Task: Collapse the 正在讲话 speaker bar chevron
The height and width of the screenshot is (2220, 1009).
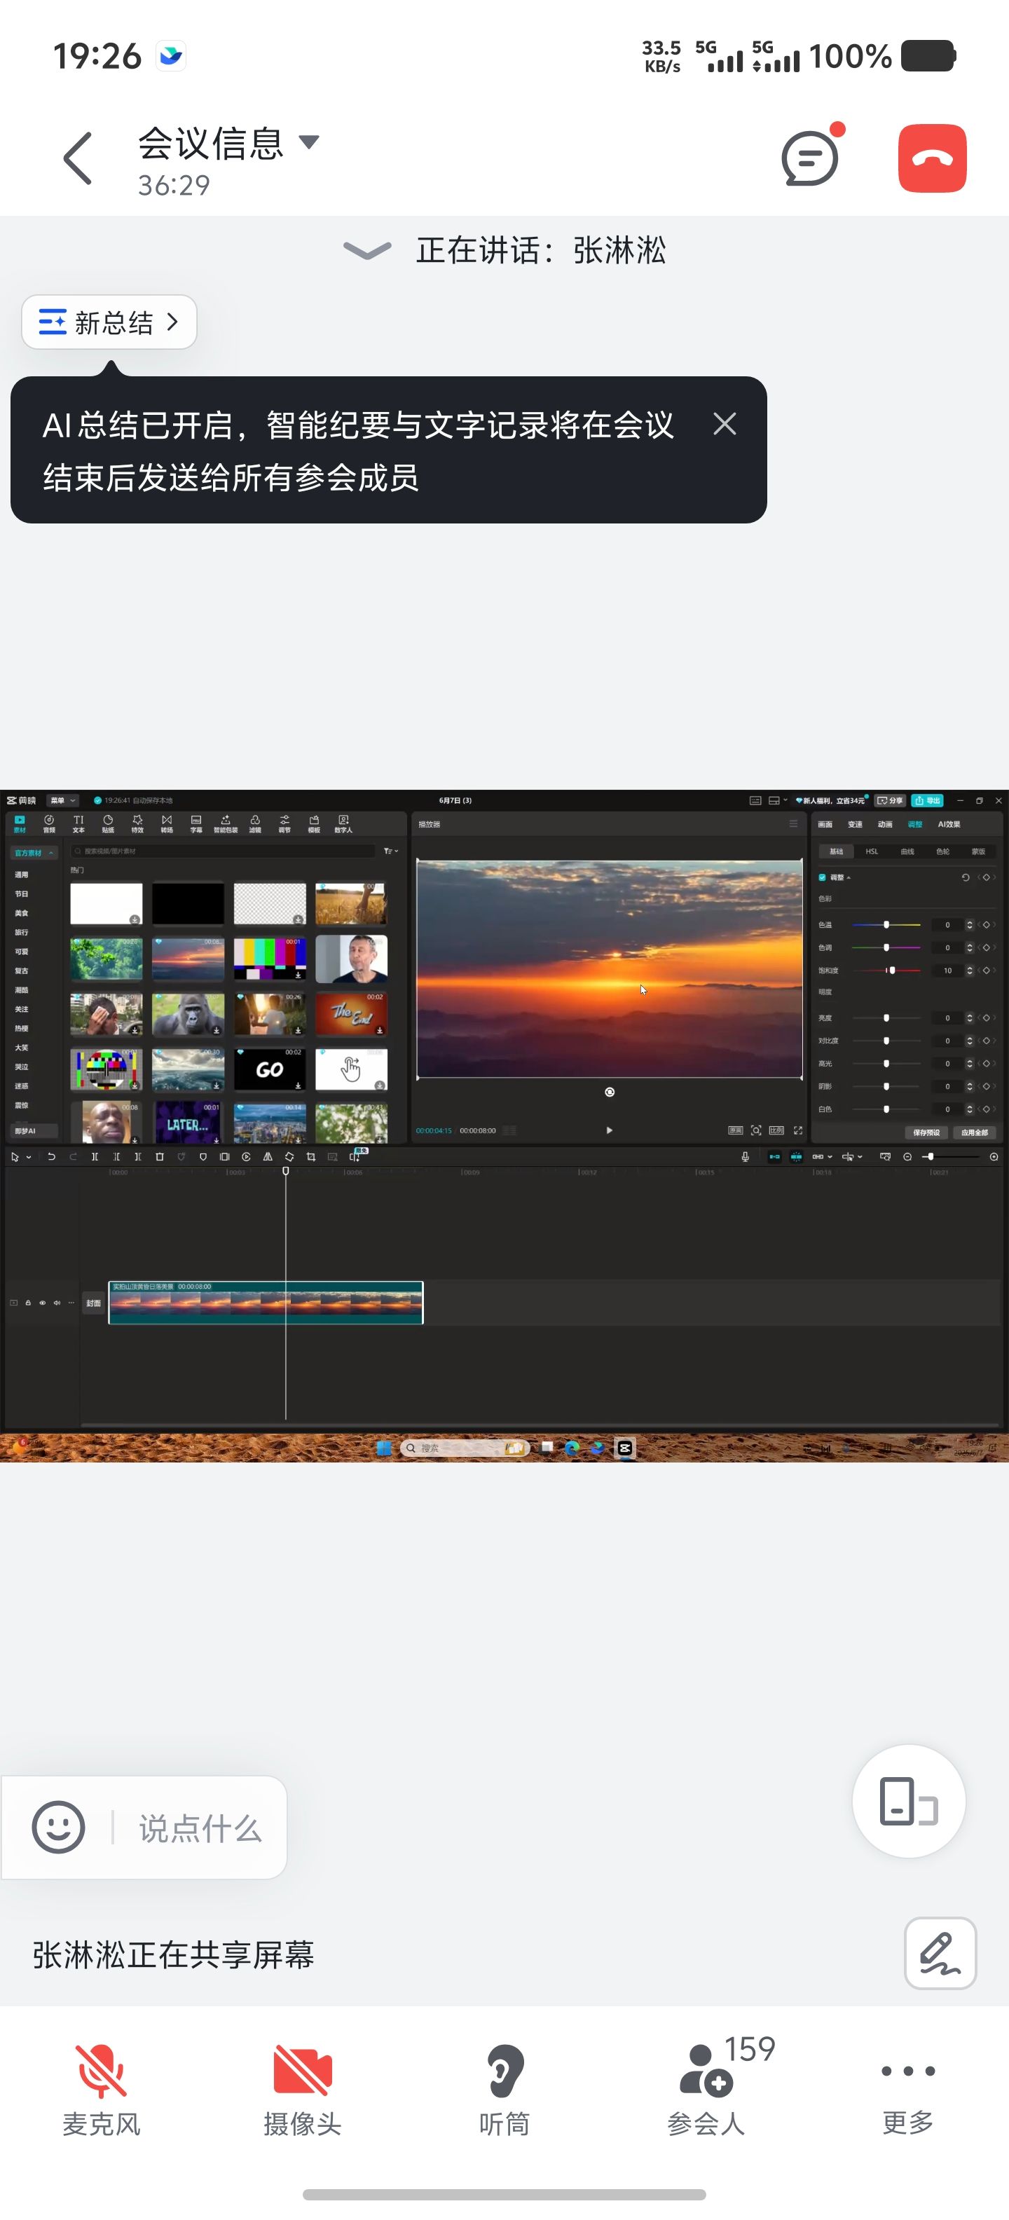Action: pos(367,251)
